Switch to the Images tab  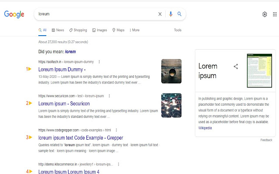click(x=100, y=30)
